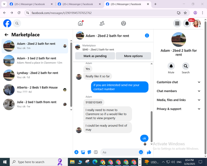Click More options button
The image size is (207, 166).
[133, 56]
